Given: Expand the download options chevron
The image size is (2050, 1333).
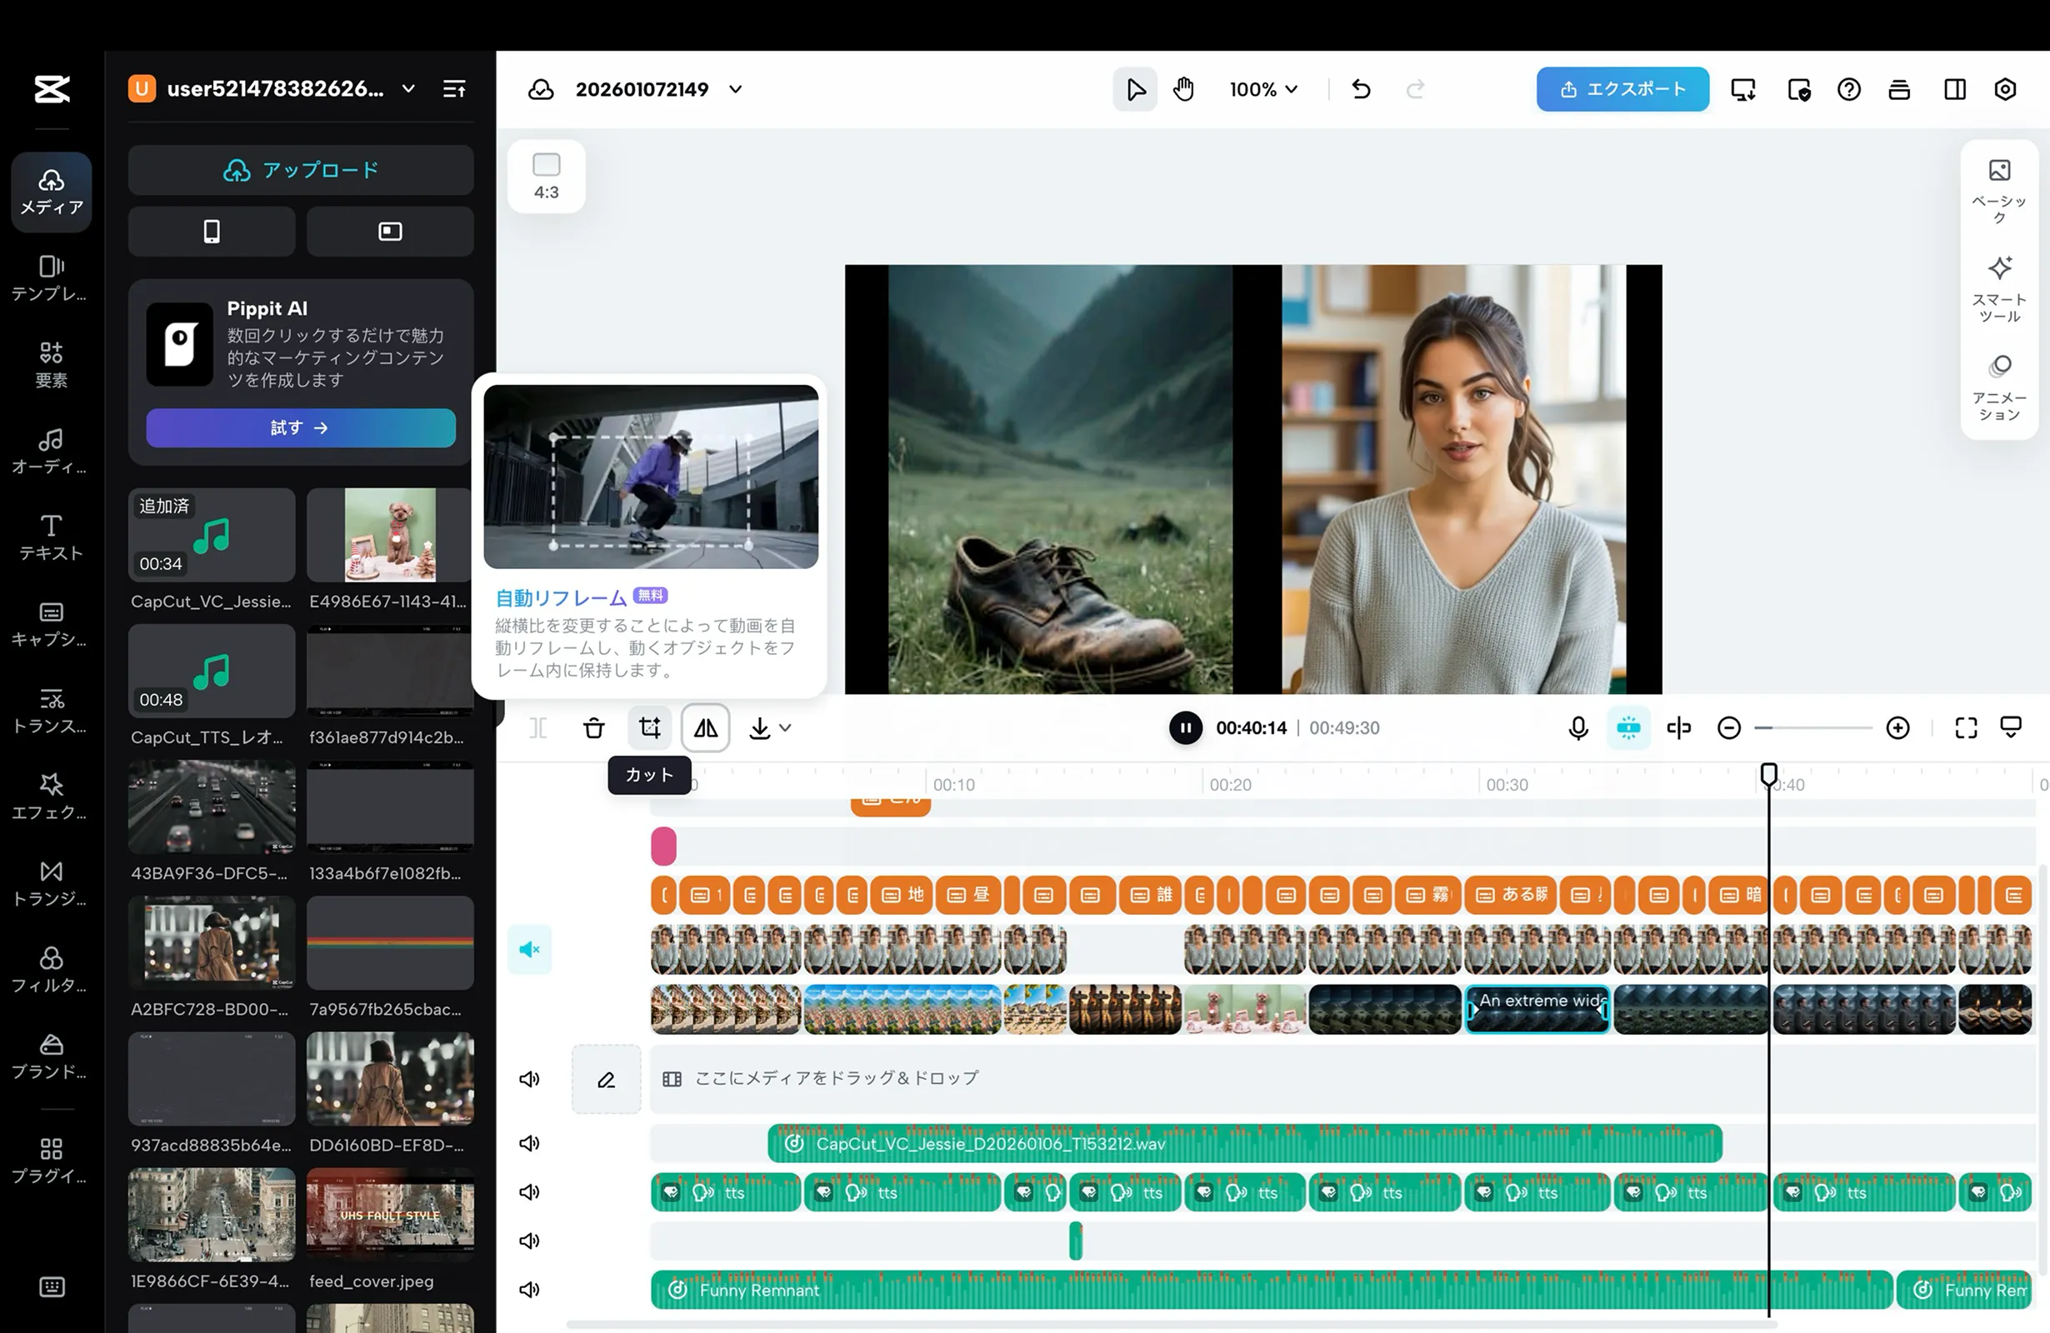Looking at the screenshot, I should pyautogui.click(x=785, y=727).
